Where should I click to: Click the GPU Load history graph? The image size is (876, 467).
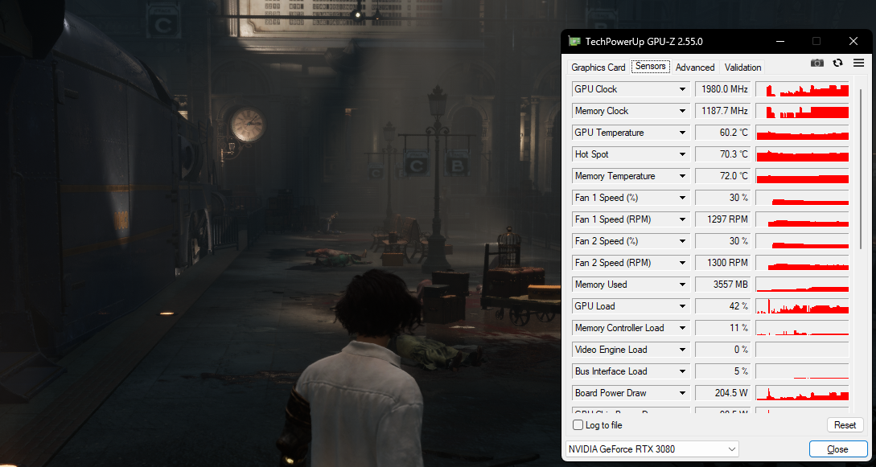coord(802,306)
